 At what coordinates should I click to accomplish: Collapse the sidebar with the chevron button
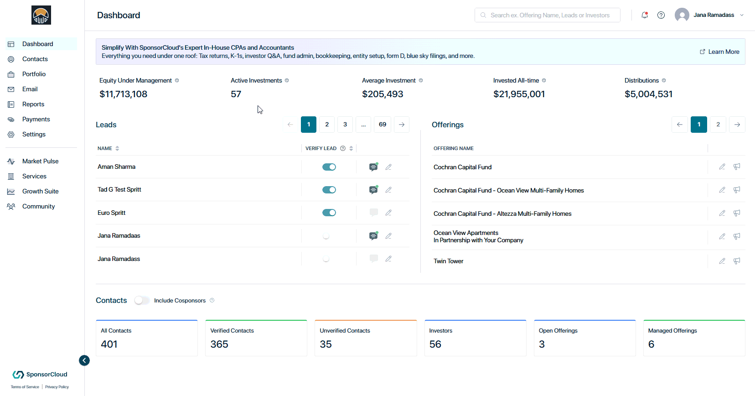84,360
